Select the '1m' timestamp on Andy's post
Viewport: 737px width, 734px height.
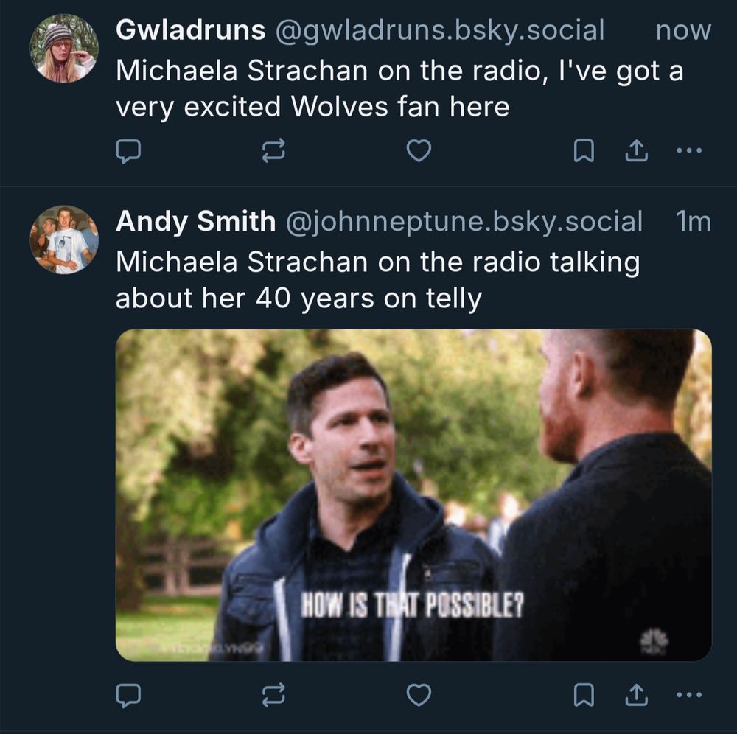click(694, 221)
